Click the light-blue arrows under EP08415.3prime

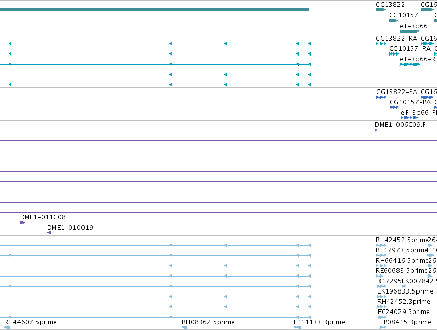pyautogui.click(x=383, y=327)
